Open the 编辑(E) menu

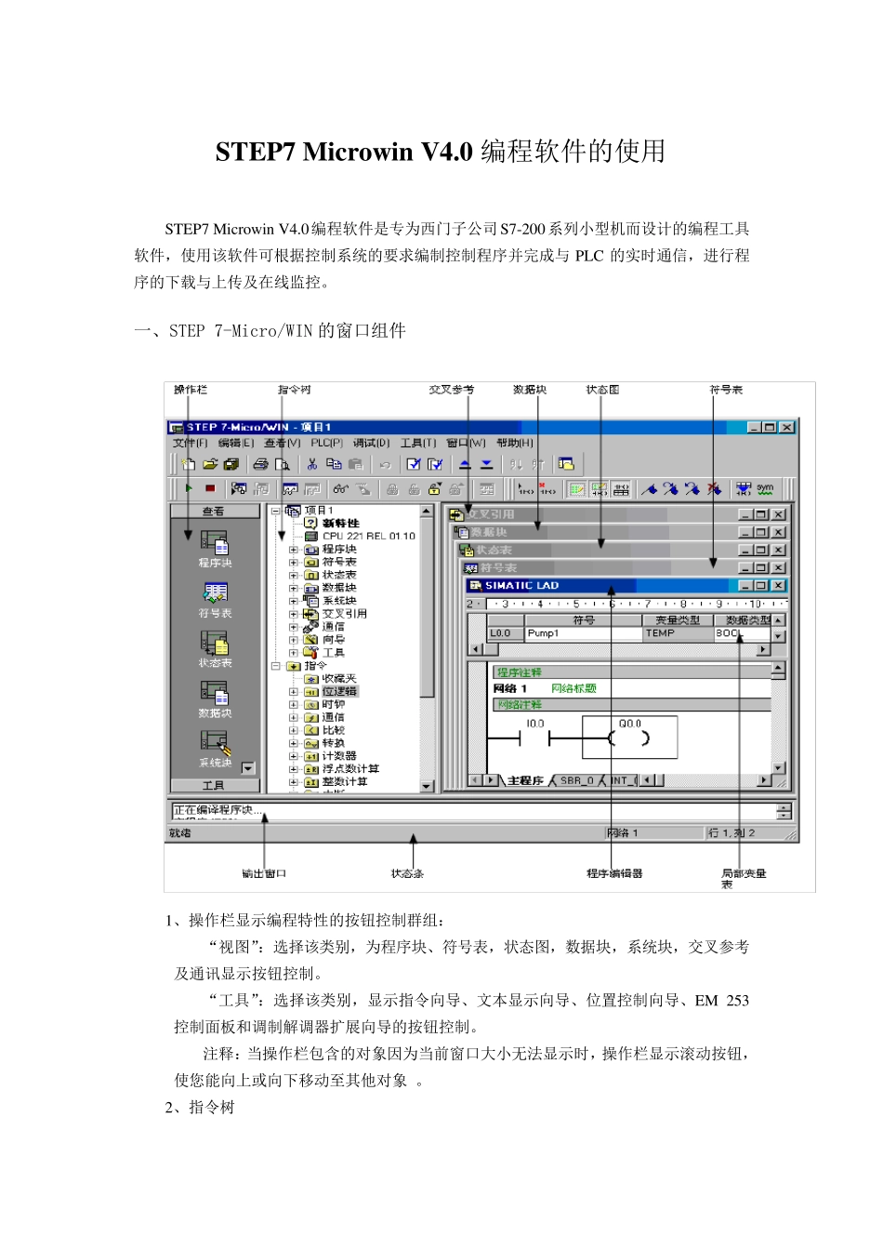[236, 444]
